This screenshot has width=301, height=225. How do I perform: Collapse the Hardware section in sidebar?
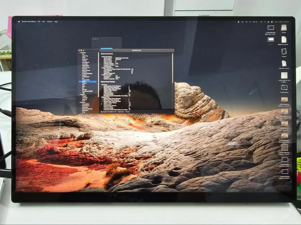click(x=80, y=53)
